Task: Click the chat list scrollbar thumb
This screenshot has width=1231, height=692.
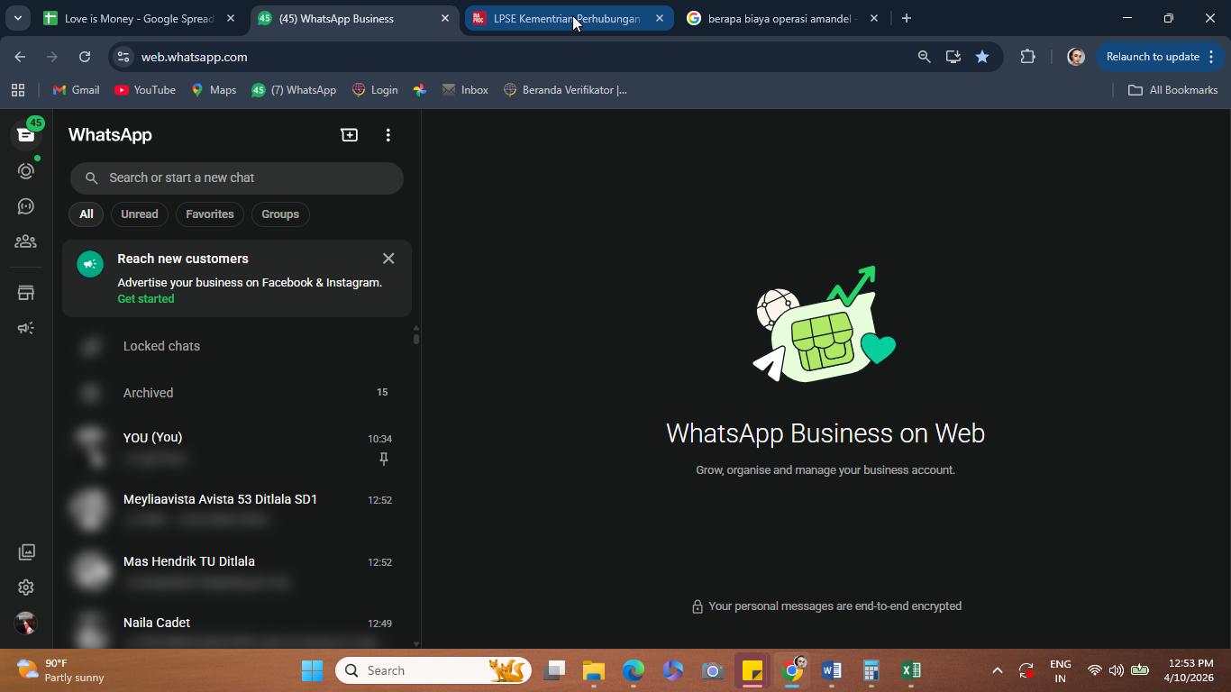Action: (x=416, y=339)
